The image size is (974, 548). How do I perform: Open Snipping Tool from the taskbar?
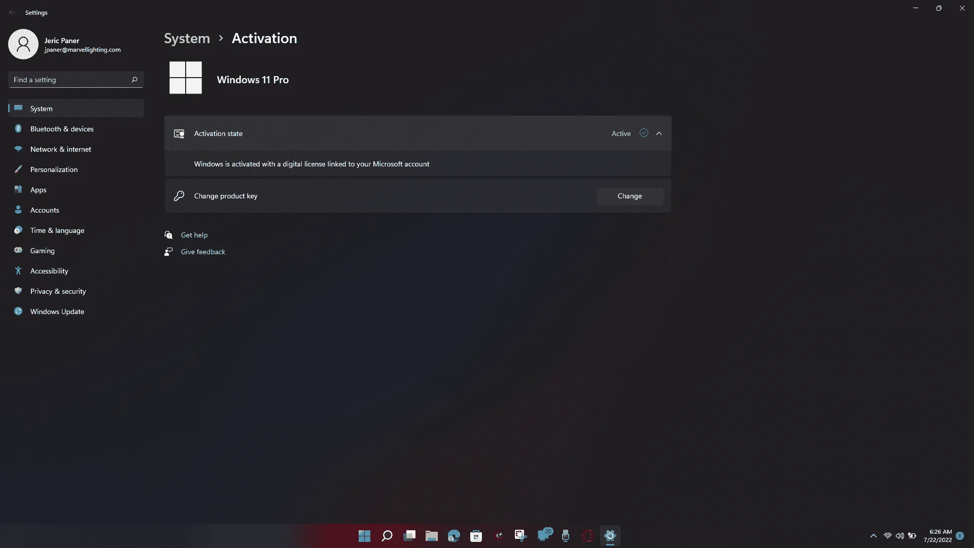point(521,536)
